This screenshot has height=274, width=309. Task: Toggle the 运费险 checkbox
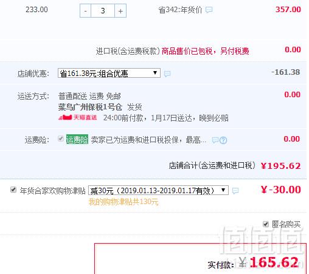point(61,139)
